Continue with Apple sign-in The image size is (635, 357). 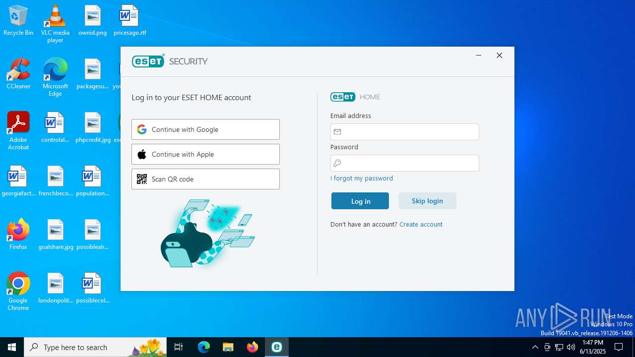tap(205, 154)
